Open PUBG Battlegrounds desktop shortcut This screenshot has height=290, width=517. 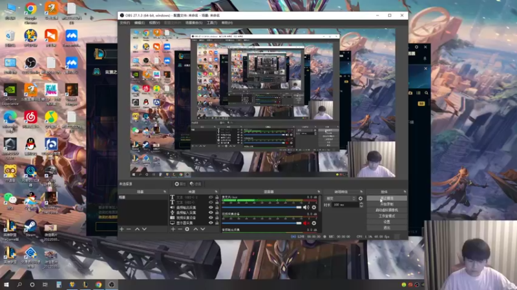click(51, 175)
